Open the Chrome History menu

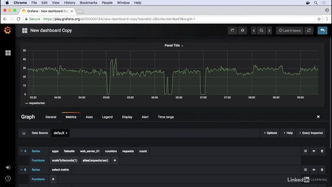pyautogui.click(x=70, y=3)
